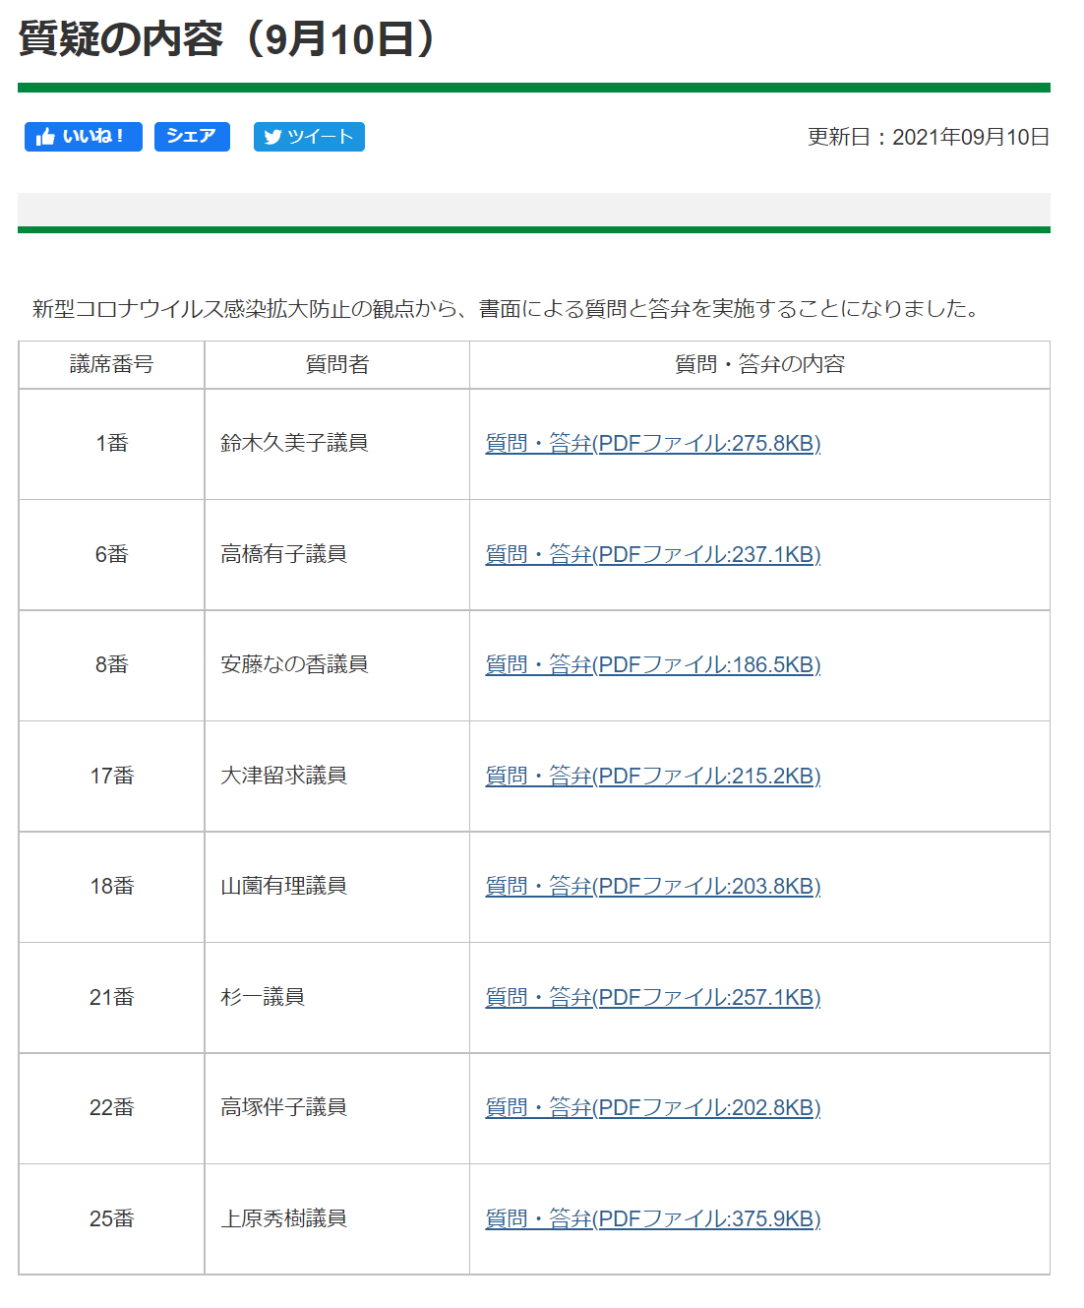The width and height of the screenshot is (1084, 1308).
Task: Click the 質問者 column header
Action: (337, 365)
